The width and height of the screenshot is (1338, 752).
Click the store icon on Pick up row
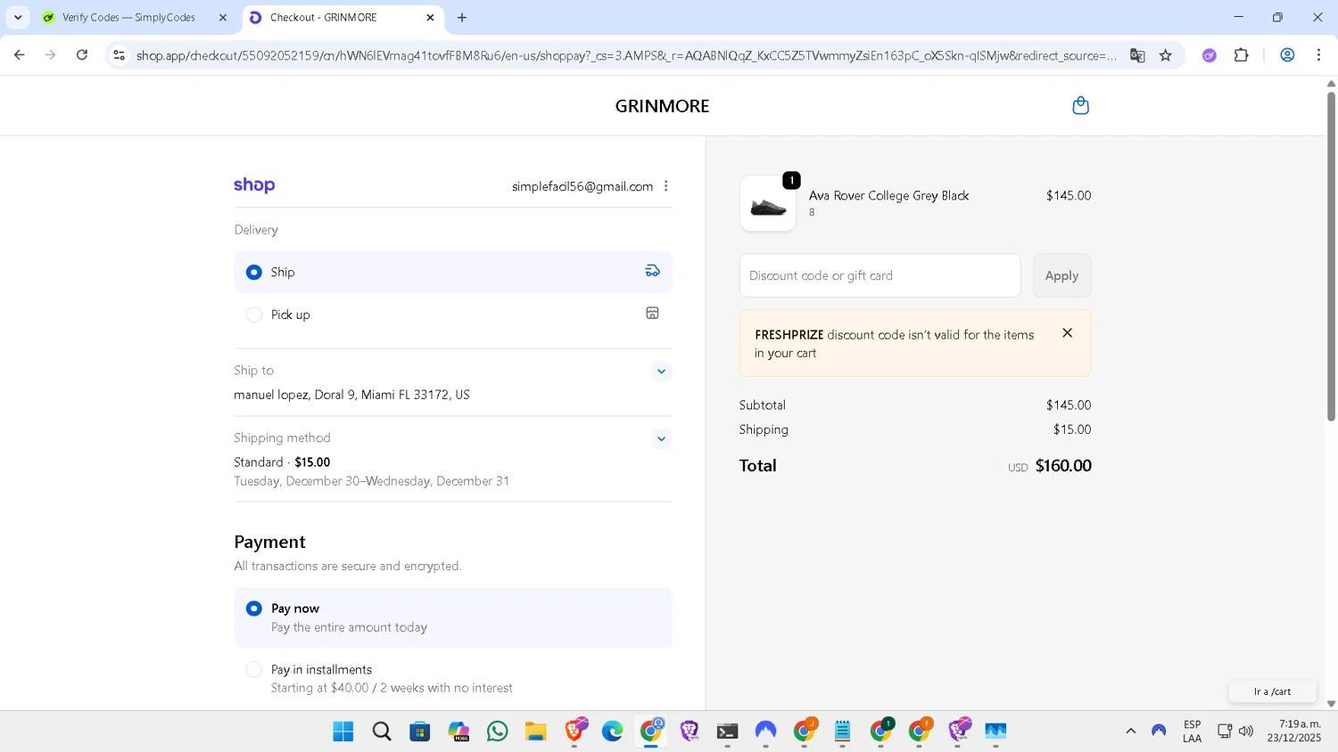coord(653,314)
